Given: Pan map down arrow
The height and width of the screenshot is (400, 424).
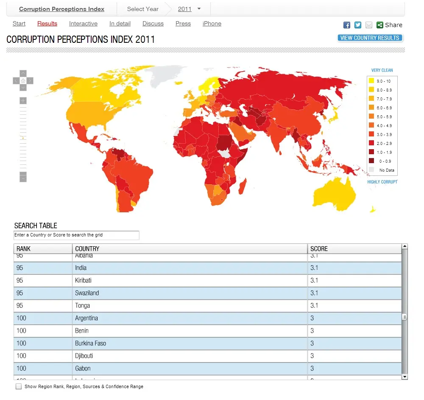Looking at the screenshot, I should pyautogui.click(x=23, y=88).
